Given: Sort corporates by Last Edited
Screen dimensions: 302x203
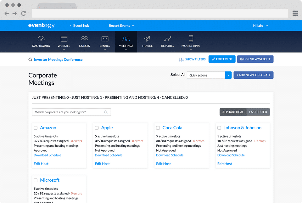Looking at the screenshot, I should 258,112.
